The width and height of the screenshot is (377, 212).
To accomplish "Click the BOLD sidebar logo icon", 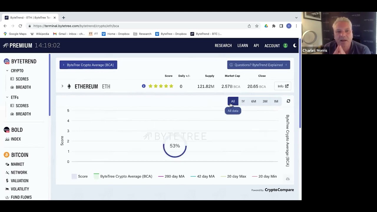I will click(6, 130).
